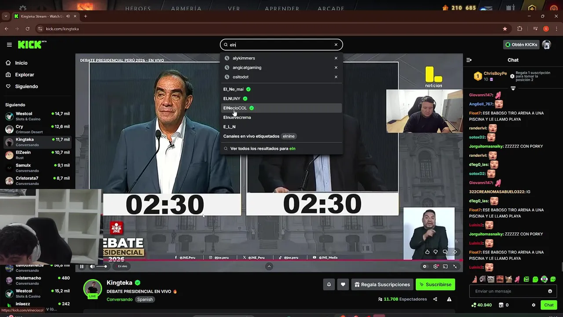Screen dimensions: 563x317
Task: Click the KICK logo
Action: click(x=32, y=44)
